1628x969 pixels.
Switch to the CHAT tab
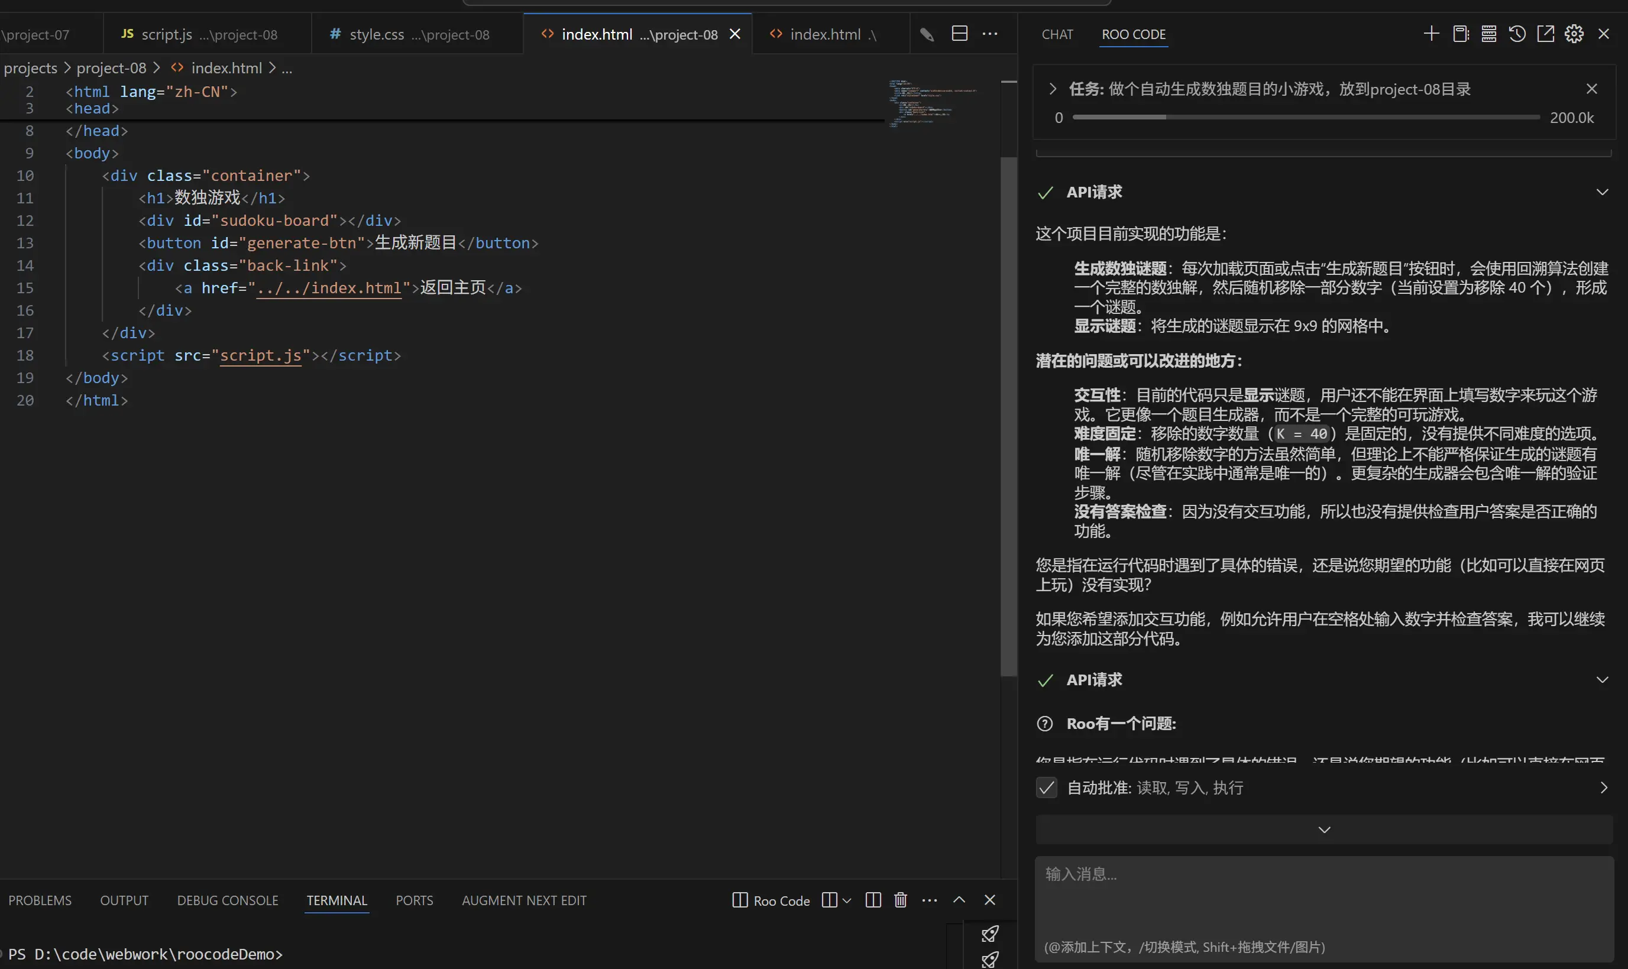1057,35
